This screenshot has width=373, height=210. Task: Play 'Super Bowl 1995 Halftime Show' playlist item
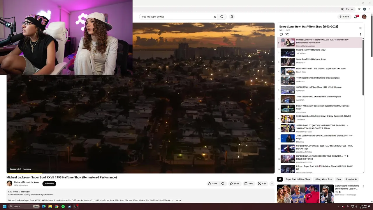click(x=320, y=62)
